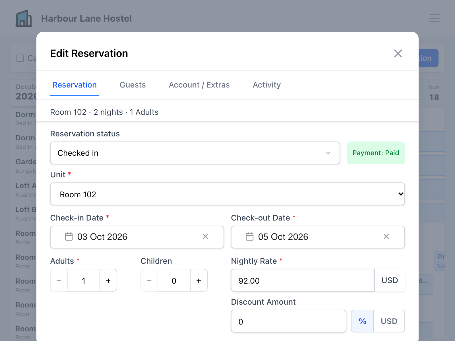Switch to the Reservation tab
Screen dimensions: 455x341
tap(75, 85)
